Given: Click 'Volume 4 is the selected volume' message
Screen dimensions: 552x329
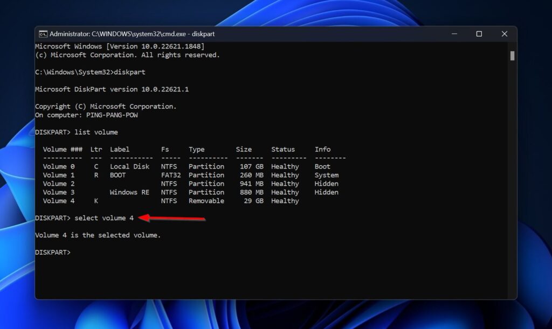Looking at the screenshot, I should tap(98, 235).
